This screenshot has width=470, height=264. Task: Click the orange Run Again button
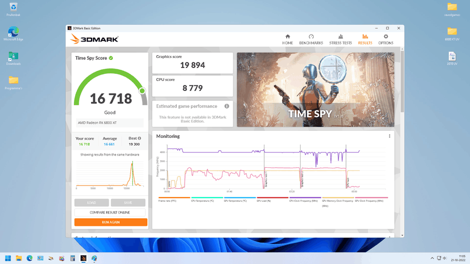[x=110, y=222]
